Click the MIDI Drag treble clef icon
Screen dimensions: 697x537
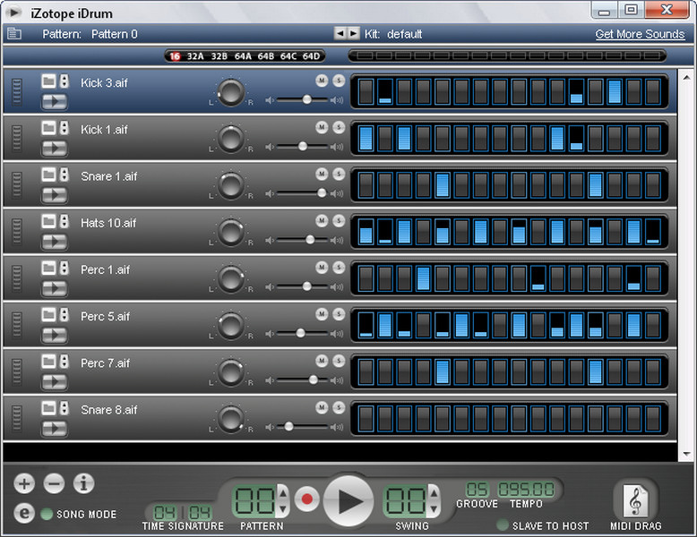[636, 500]
